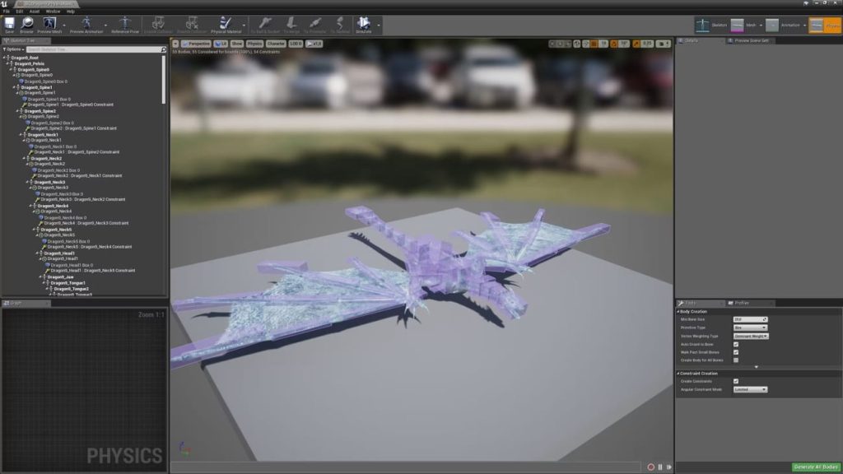Viewport: 843px width, 474px height.
Task: Switch to Skeleton editor mode icon
Action: 703,25
